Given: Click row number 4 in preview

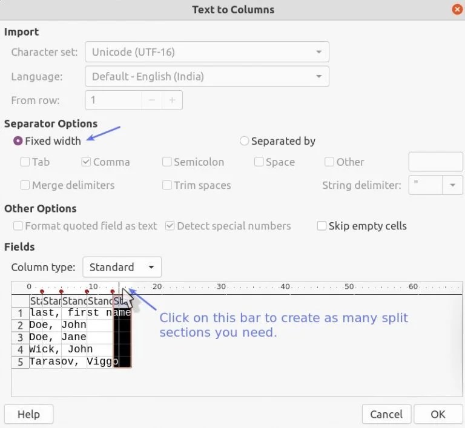Looking at the screenshot, I should point(20,350).
